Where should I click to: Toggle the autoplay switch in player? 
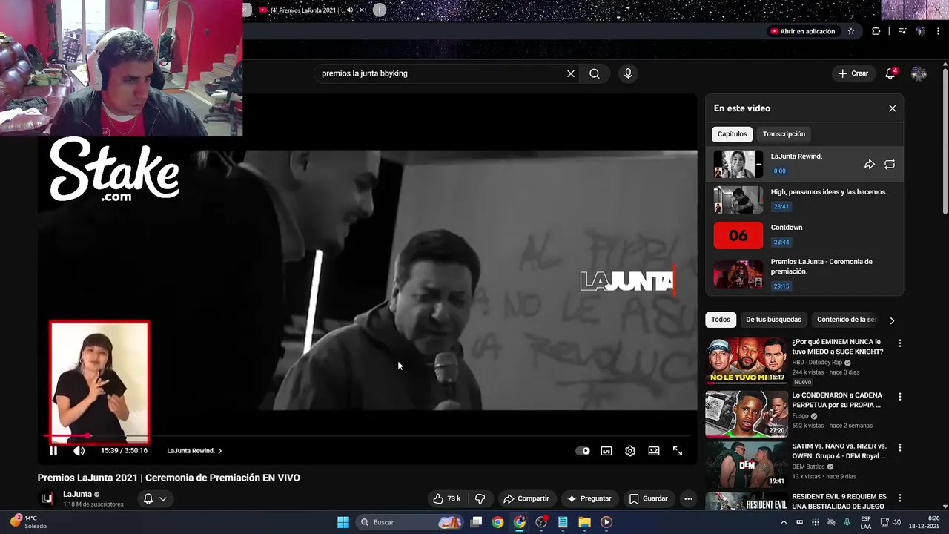click(583, 451)
